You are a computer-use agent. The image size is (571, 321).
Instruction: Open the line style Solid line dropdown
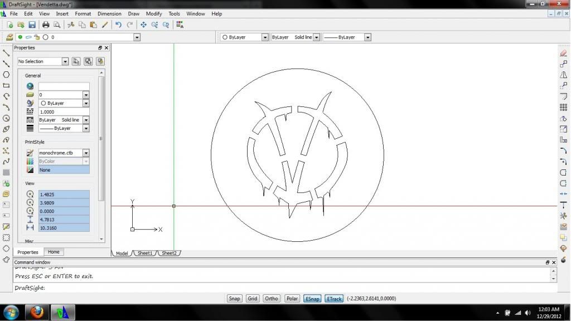(x=317, y=37)
